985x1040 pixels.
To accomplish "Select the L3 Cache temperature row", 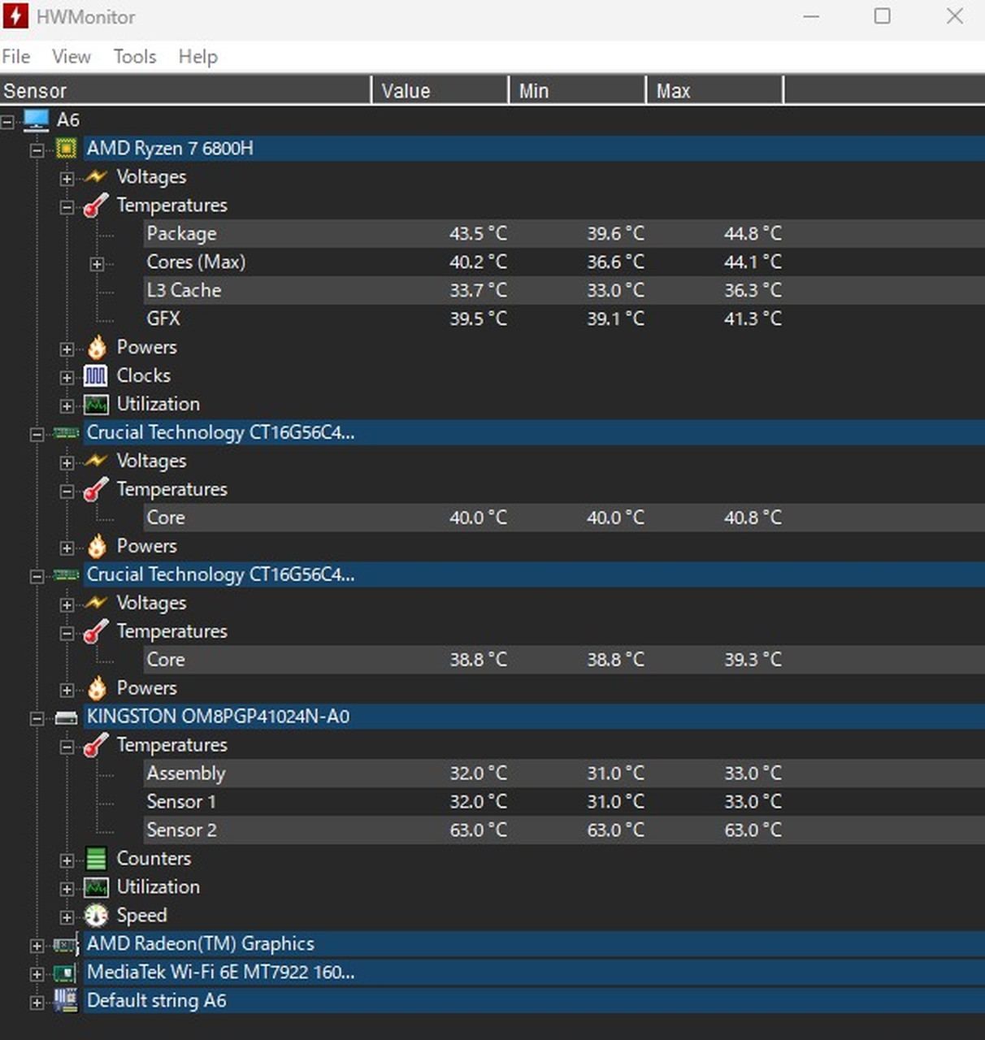I will click(x=184, y=291).
